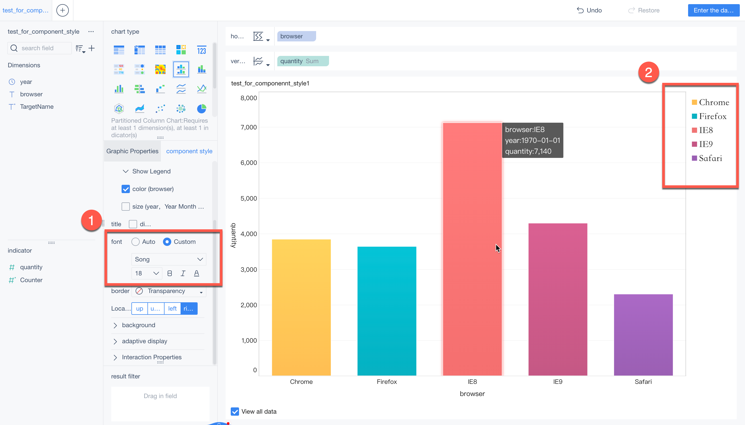Click the add field plus icon
The height and width of the screenshot is (425, 745).
92,48
